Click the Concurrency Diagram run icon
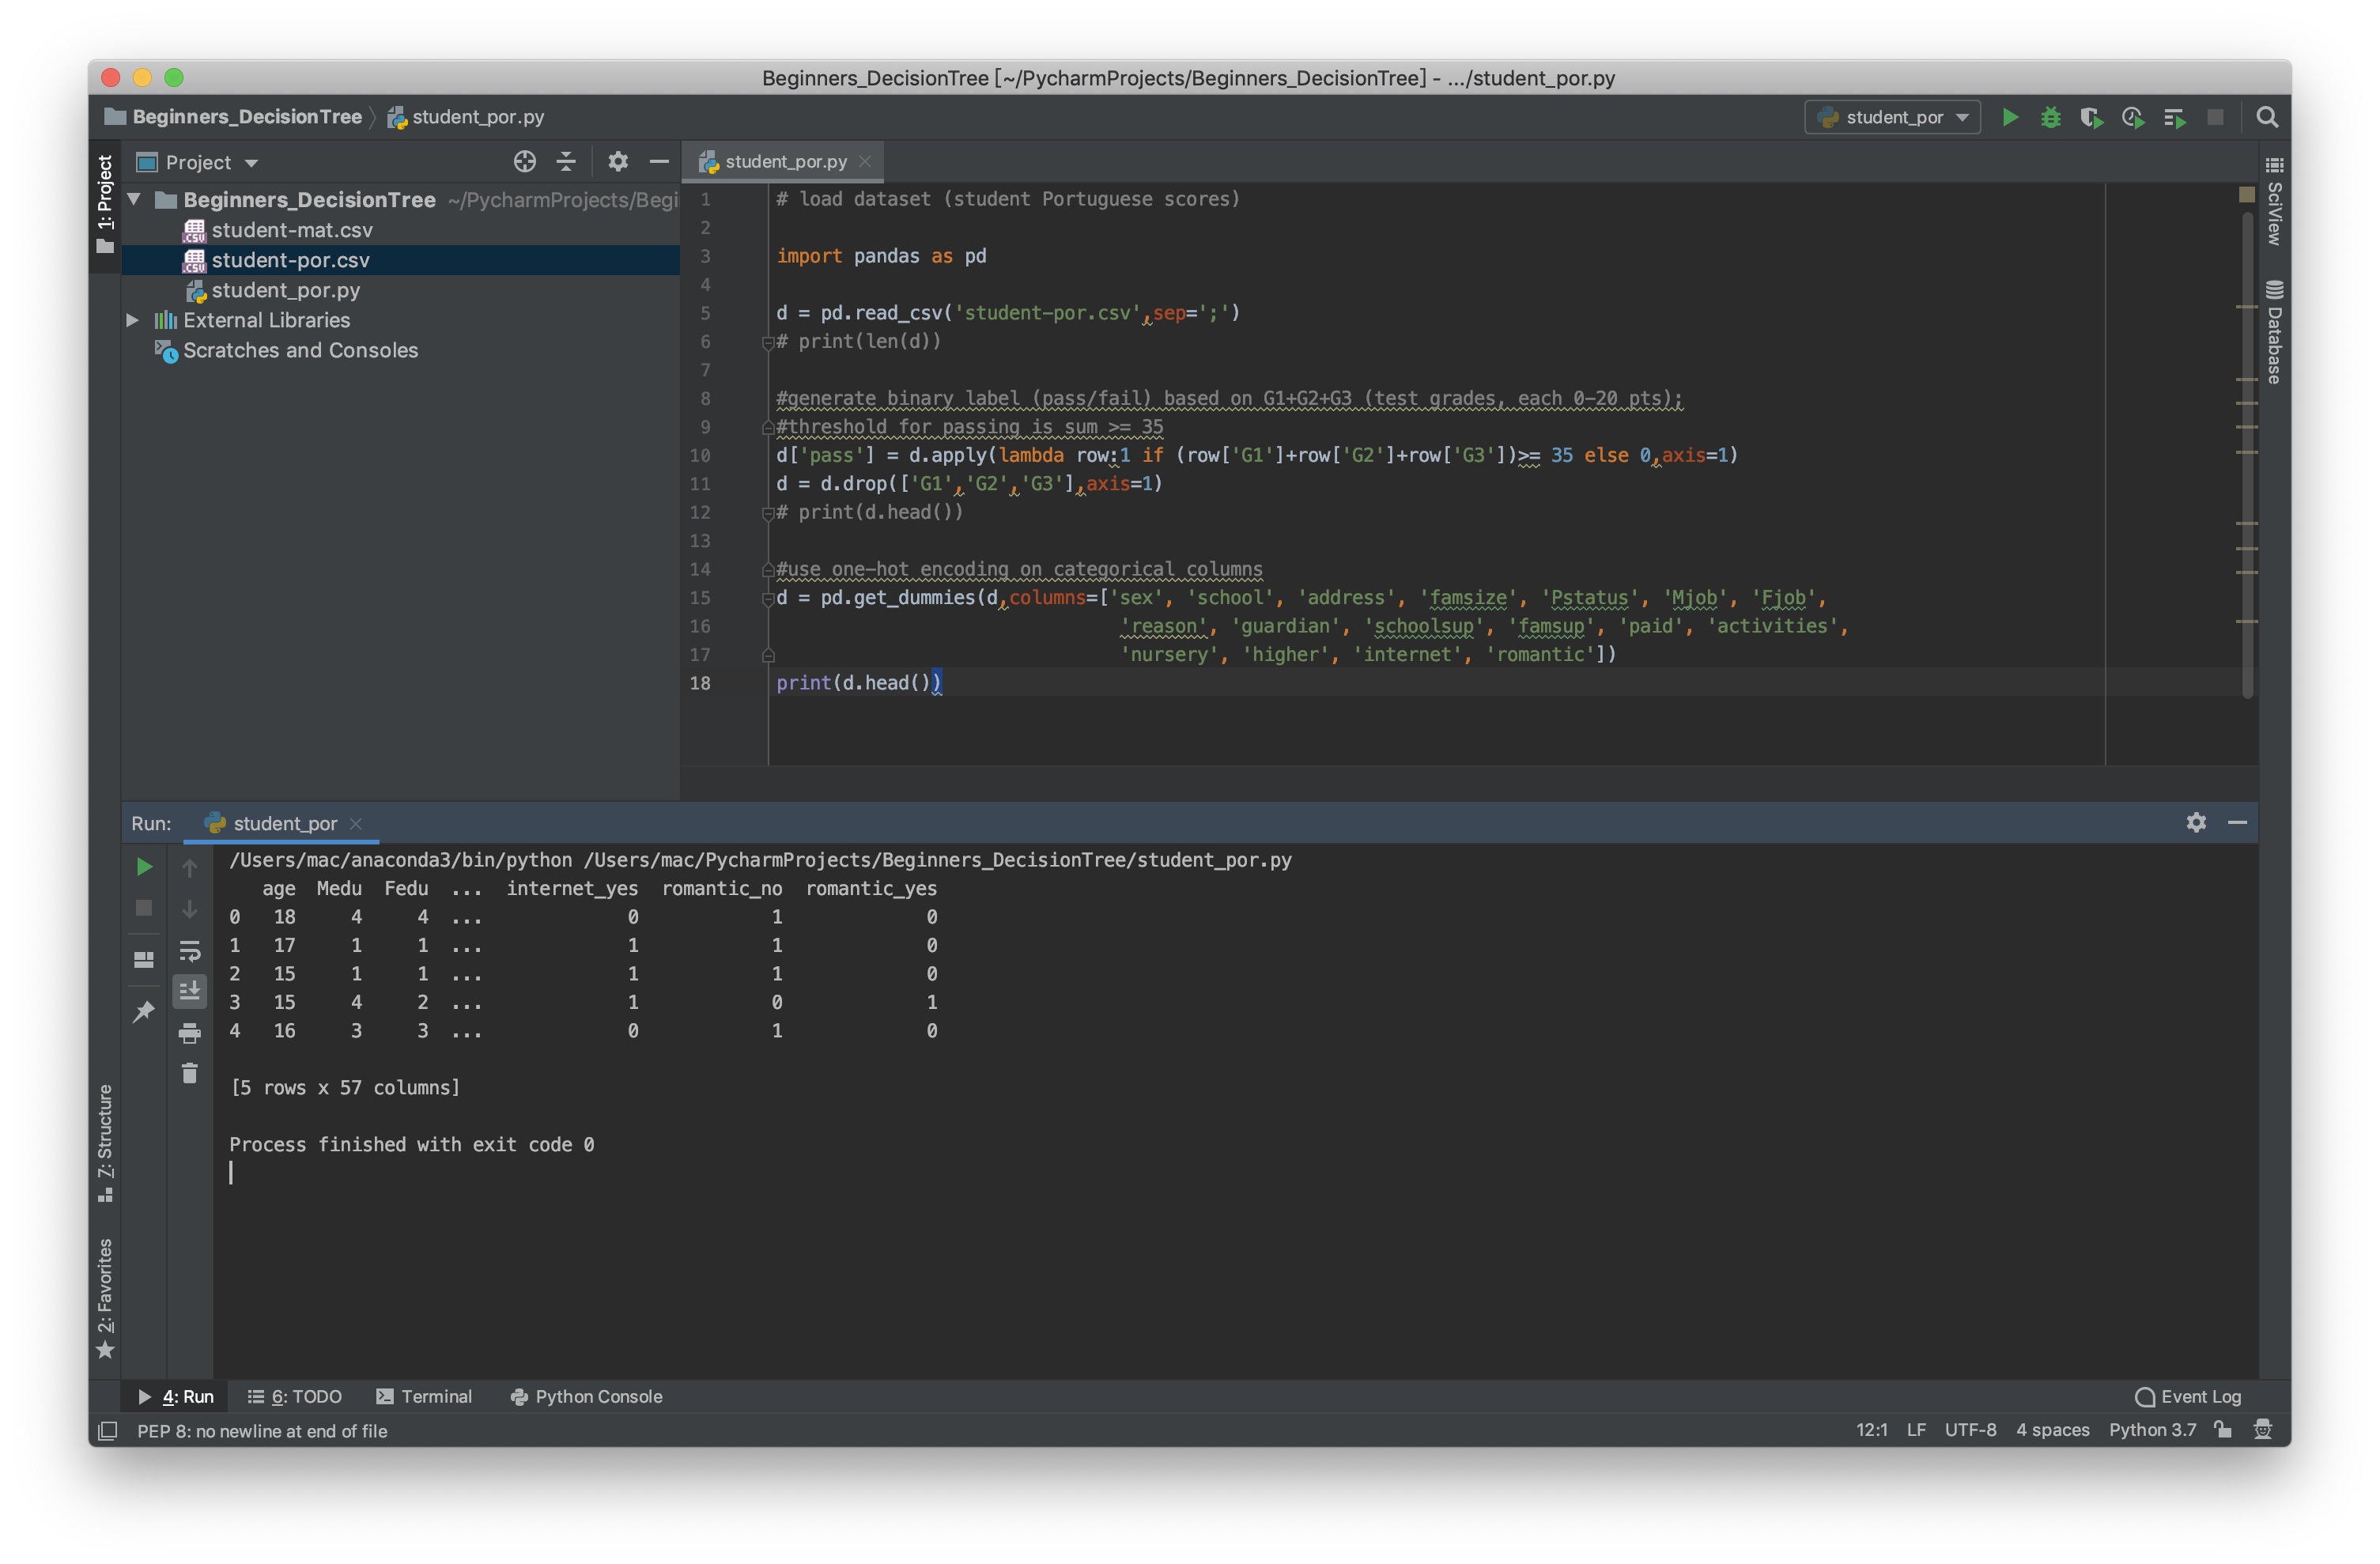Screen dimensions: 2380x1564 2175,117
